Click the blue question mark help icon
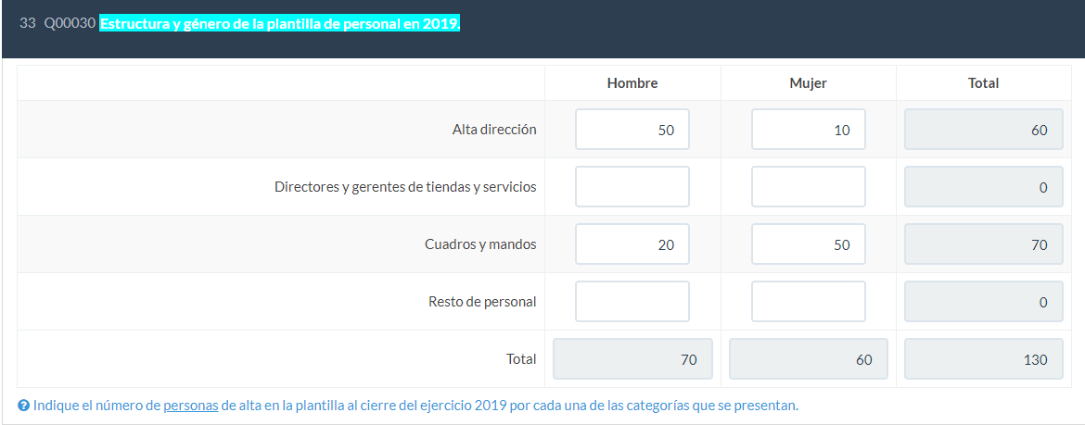 click(x=23, y=406)
